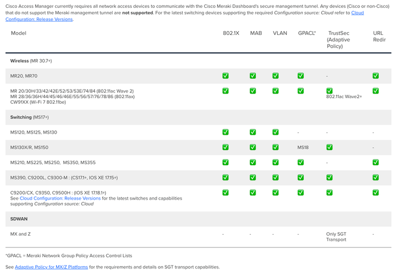Click the 802.1X checkmark for MS120, MS125, MS130

coord(226,132)
